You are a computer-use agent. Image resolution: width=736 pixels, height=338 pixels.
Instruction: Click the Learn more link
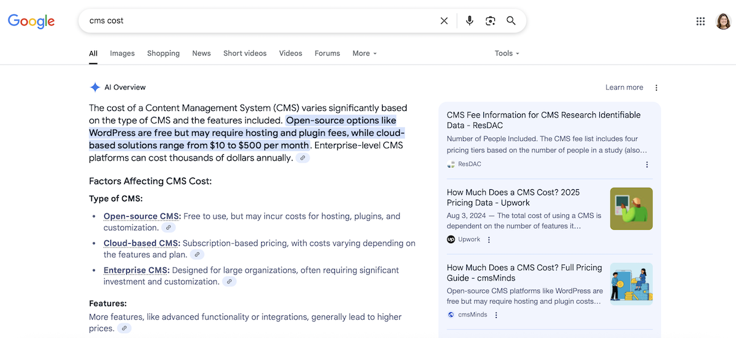[x=624, y=88]
